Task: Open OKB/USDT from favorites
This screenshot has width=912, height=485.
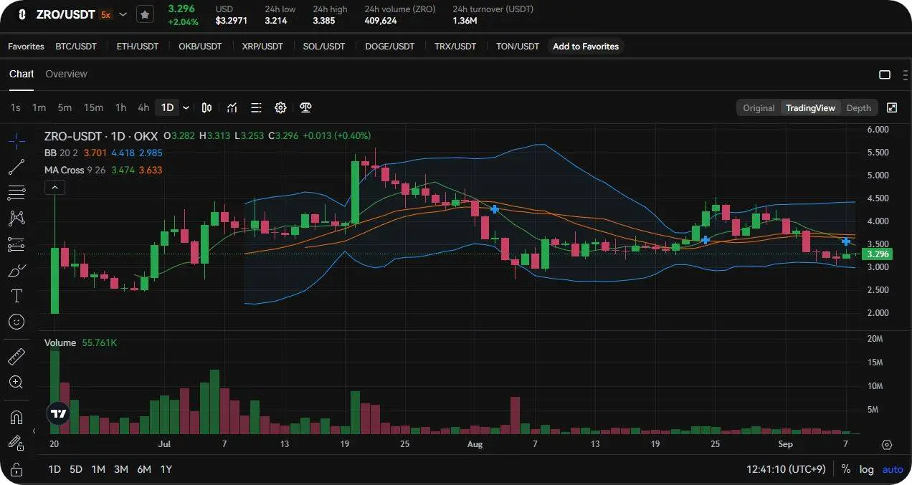Action: [200, 46]
